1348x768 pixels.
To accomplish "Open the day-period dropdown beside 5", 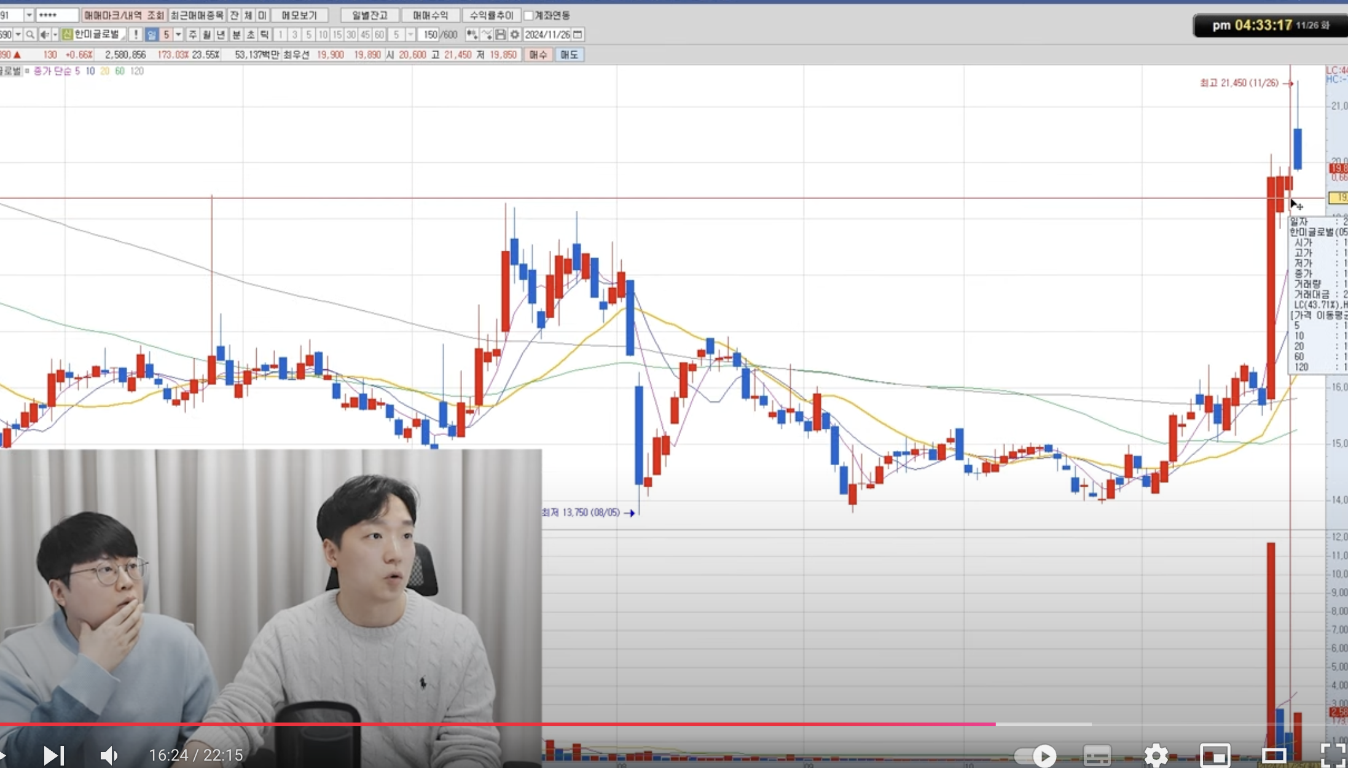I will [178, 35].
